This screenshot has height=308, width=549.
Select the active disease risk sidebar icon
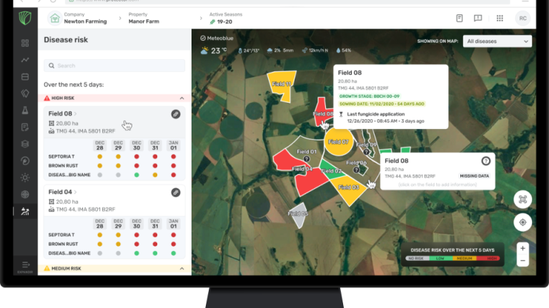(25, 211)
